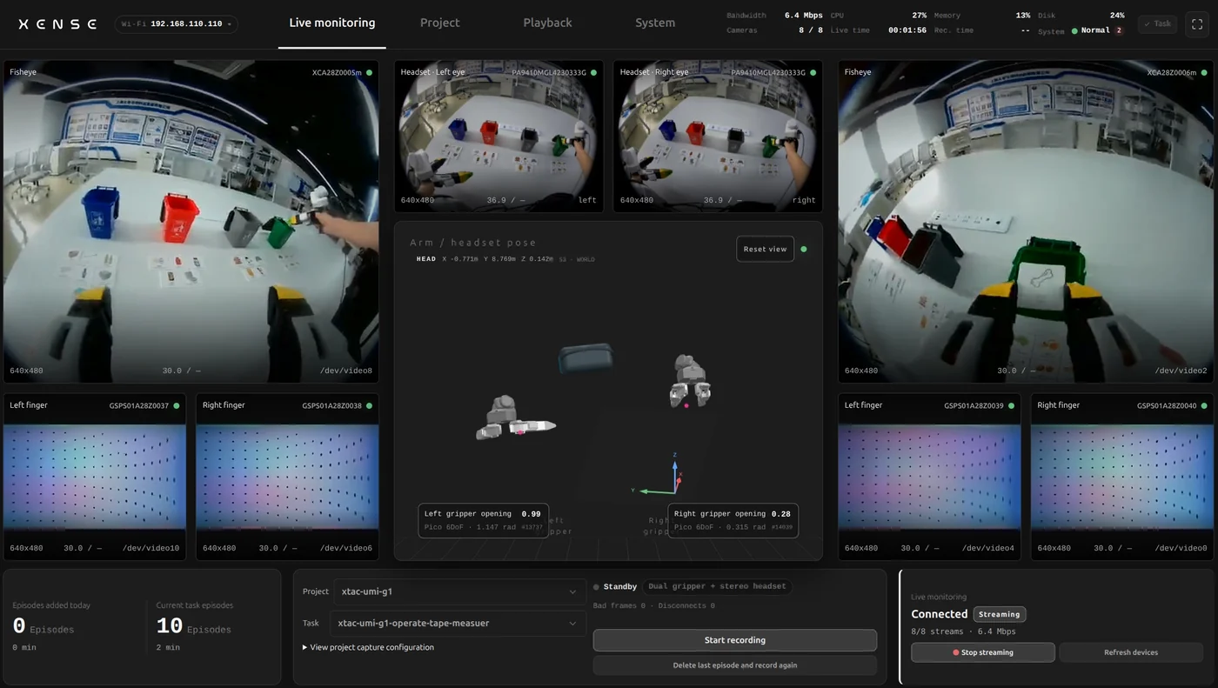Open the /dev/video10 Left finger tactile feed

[95, 477]
